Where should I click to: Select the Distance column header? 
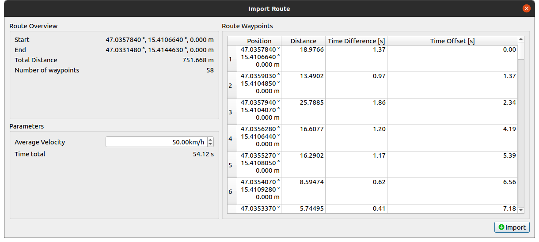[303, 41]
